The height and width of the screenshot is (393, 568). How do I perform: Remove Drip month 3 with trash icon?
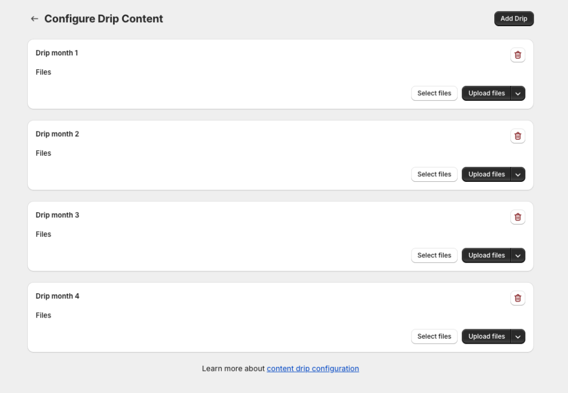point(518,217)
